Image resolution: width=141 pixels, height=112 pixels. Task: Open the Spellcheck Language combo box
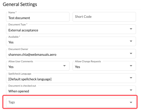pyautogui.click(x=71, y=78)
